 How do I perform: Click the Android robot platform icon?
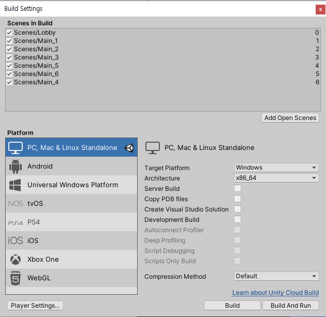point(16,166)
